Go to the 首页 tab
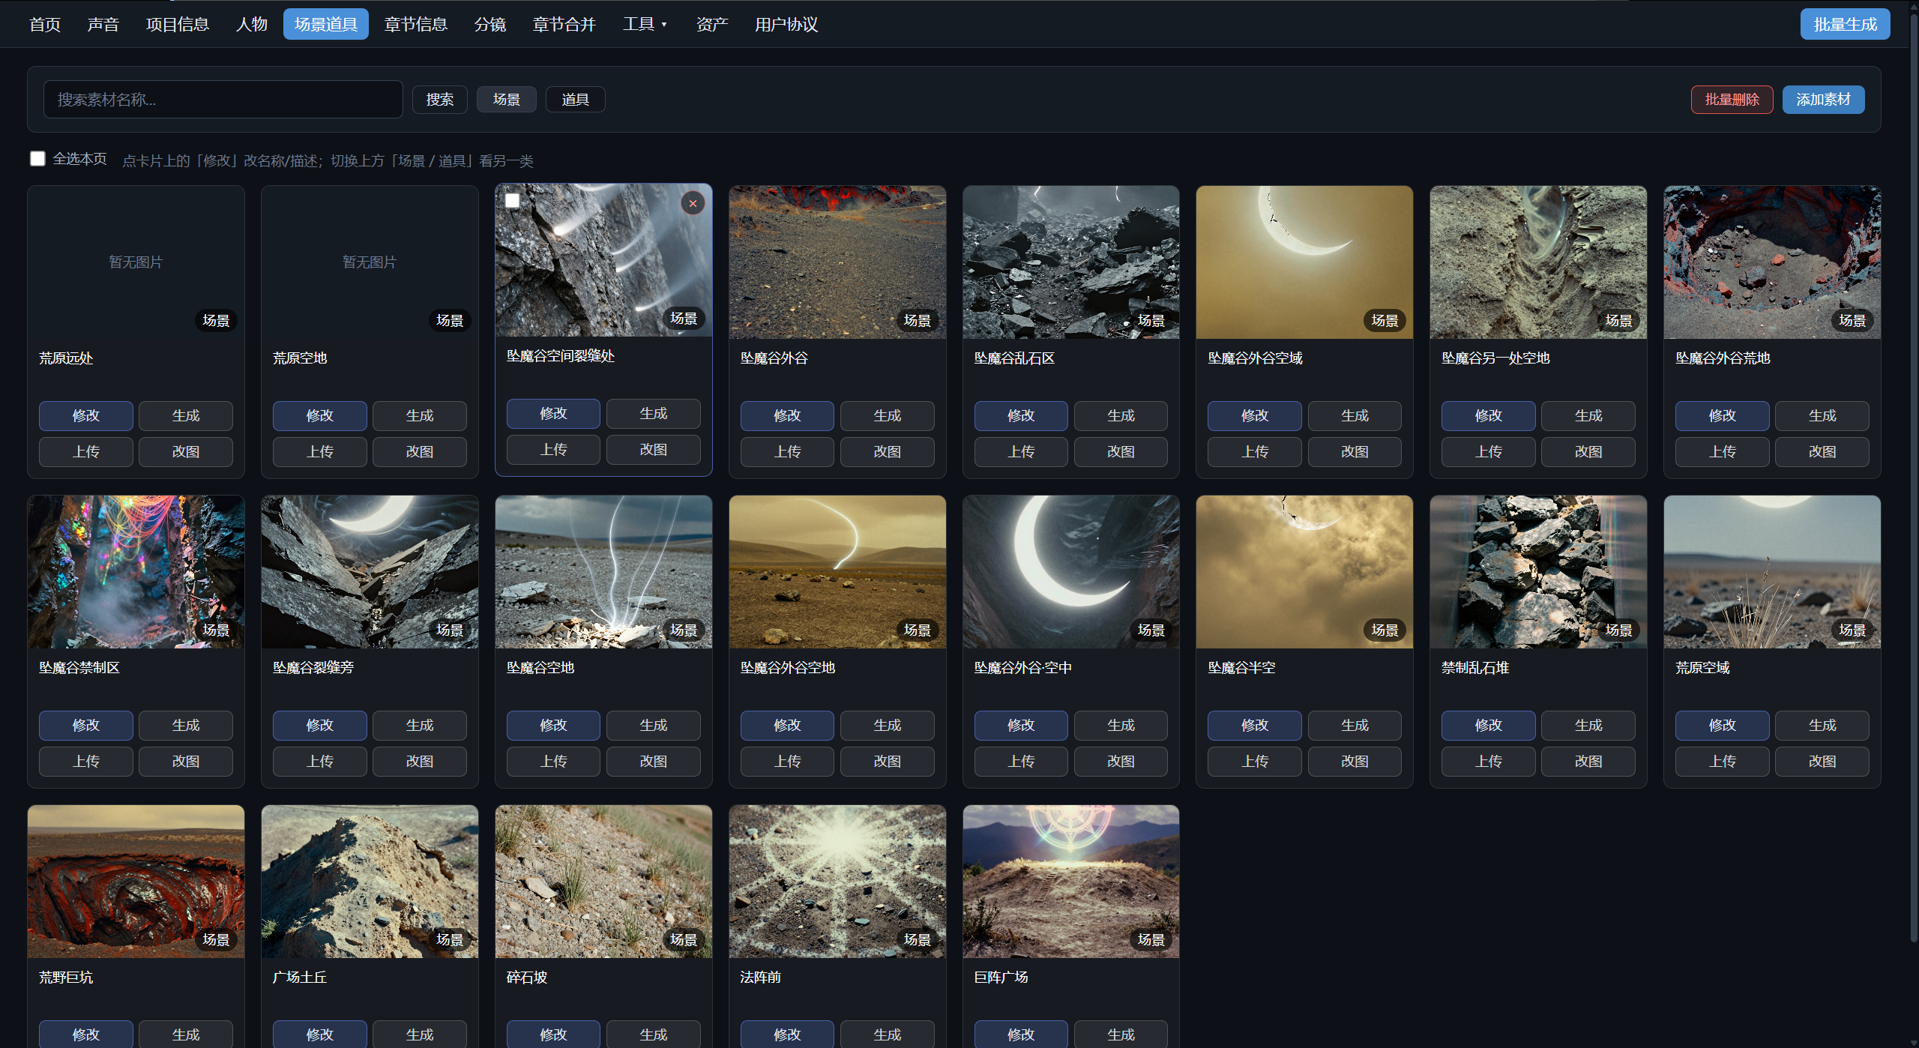1919x1048 pixels. pyautogui.click(x=45, y=24)
